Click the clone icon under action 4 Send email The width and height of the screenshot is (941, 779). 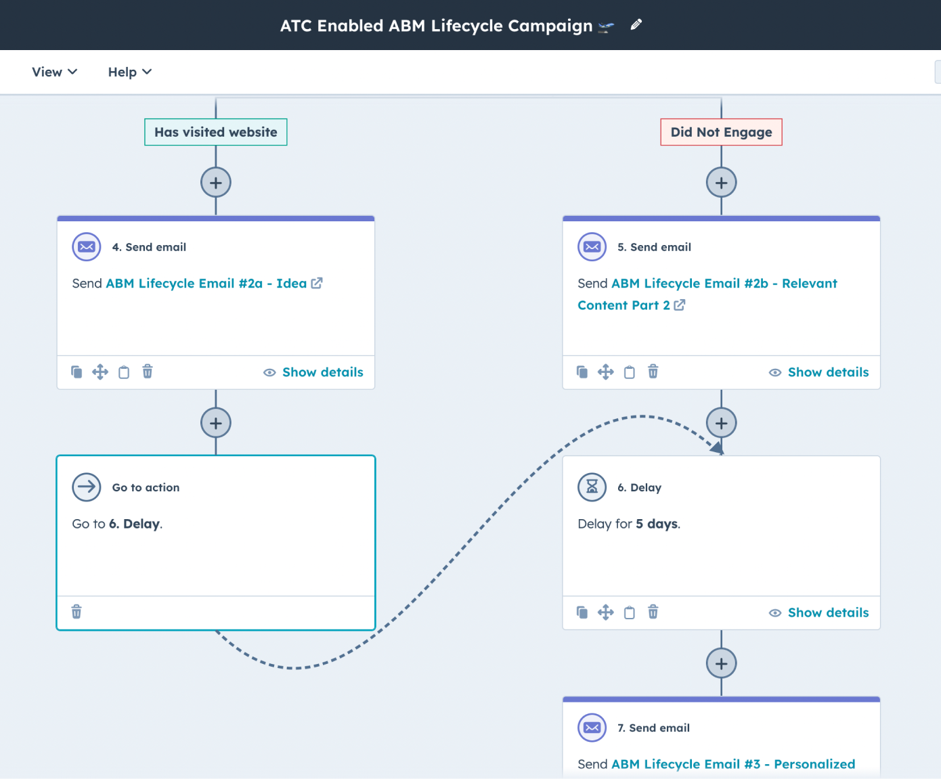pos(76,372)
